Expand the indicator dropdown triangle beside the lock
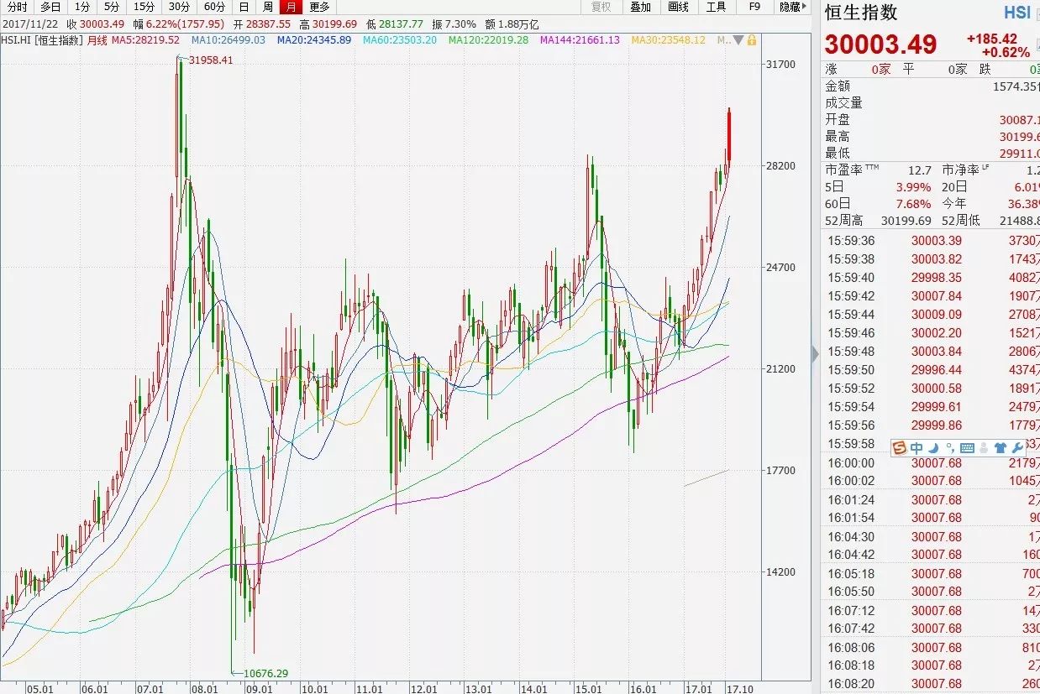1040x694 pixels. (738, 39)
